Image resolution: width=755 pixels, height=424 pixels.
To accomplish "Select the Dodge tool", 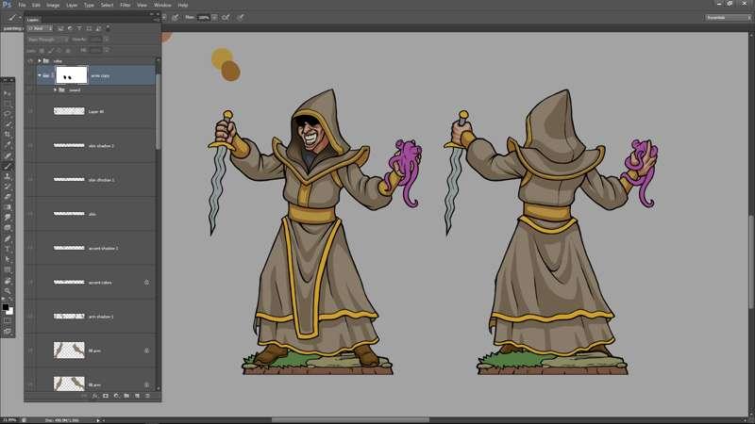I will tap(8, 228).
